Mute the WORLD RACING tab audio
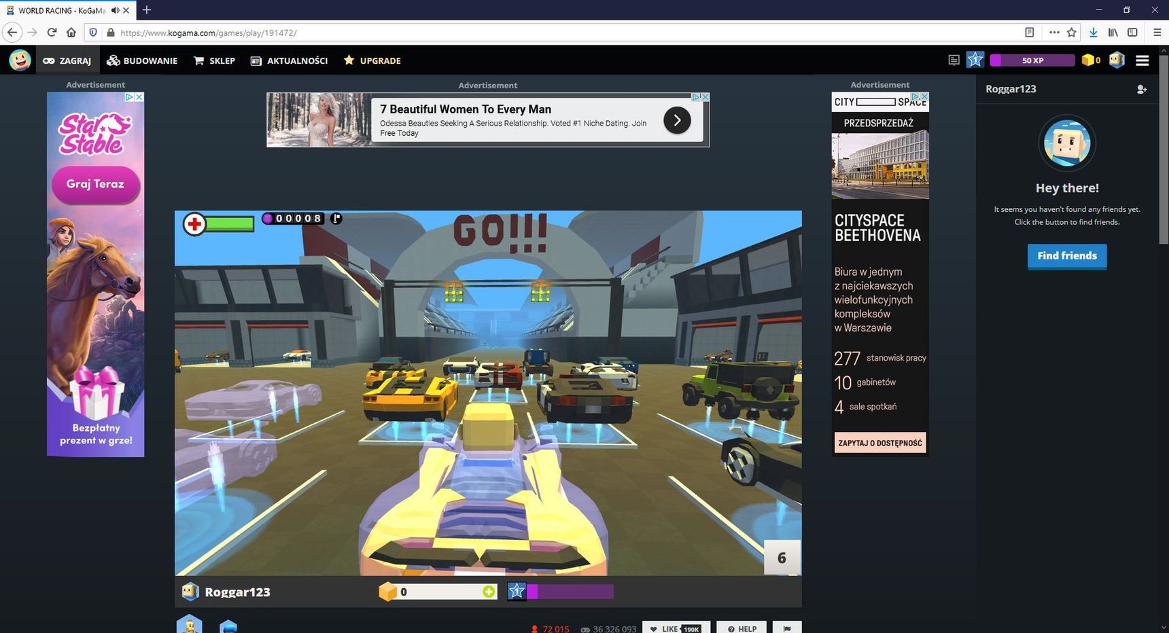 click(x=116, y=10)
